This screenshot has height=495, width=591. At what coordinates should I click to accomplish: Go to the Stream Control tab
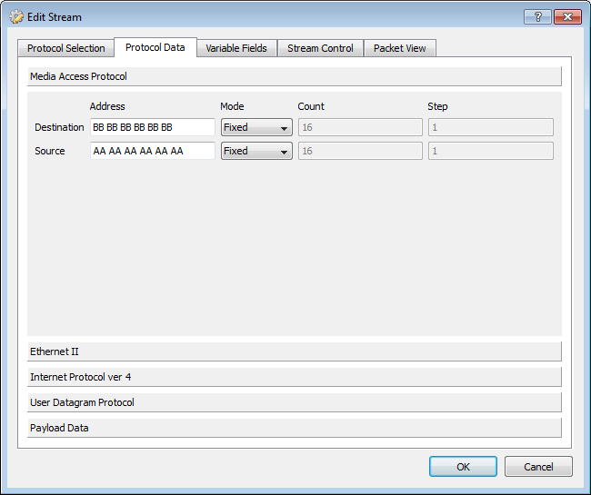320,48
